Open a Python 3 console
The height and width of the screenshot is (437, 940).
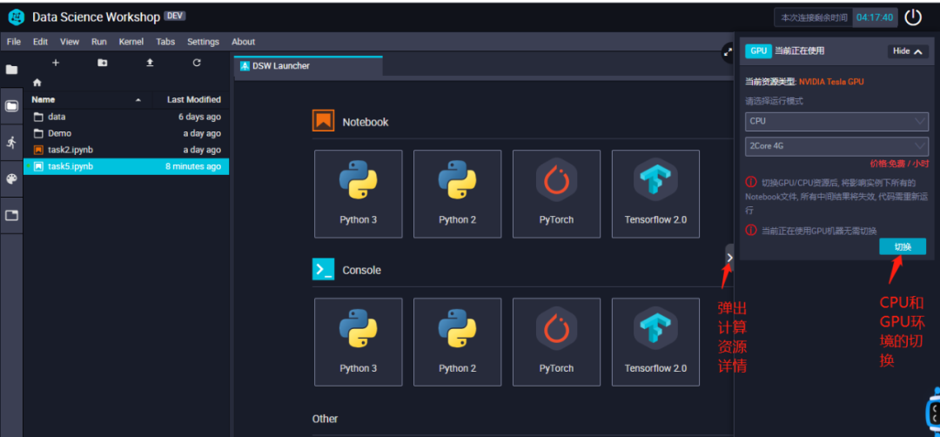tap(359, 342)
